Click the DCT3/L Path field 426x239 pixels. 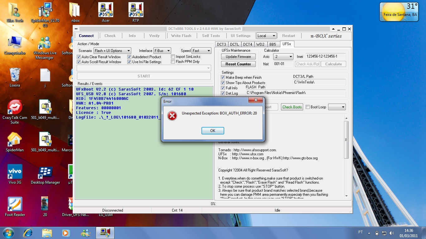pyautogui.click(x=319, y=82)
